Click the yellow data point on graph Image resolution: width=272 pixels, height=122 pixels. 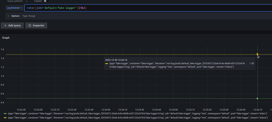tap(257, 54)
